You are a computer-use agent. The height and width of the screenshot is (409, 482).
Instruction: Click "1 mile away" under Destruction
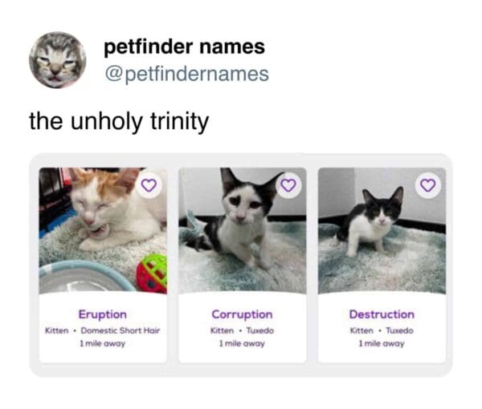(x=382, y=343)
